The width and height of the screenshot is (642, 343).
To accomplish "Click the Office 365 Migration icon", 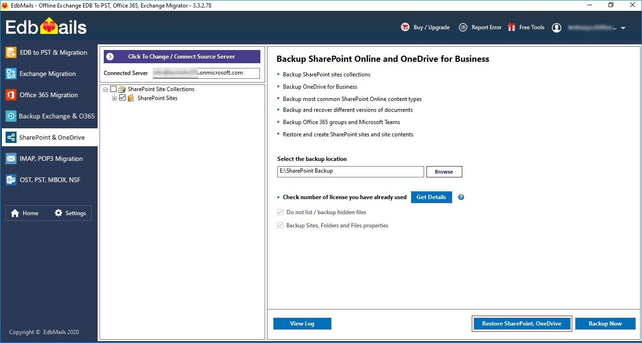I will [11, 95].
